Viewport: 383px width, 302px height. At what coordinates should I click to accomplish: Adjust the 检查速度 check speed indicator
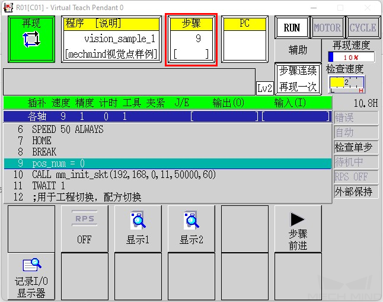pos(347,84)
